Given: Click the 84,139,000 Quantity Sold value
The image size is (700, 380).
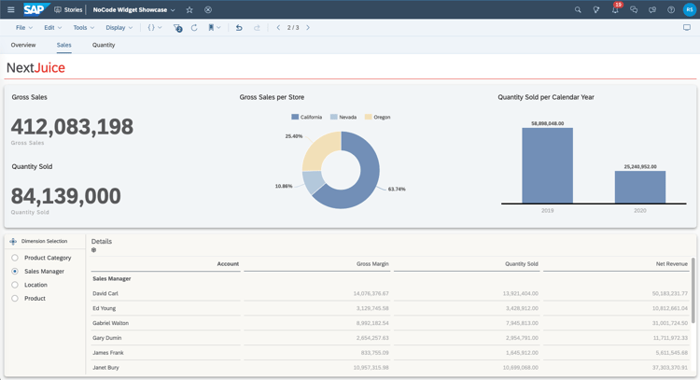Looking at the screenshot, I should (x=65, y=196).
